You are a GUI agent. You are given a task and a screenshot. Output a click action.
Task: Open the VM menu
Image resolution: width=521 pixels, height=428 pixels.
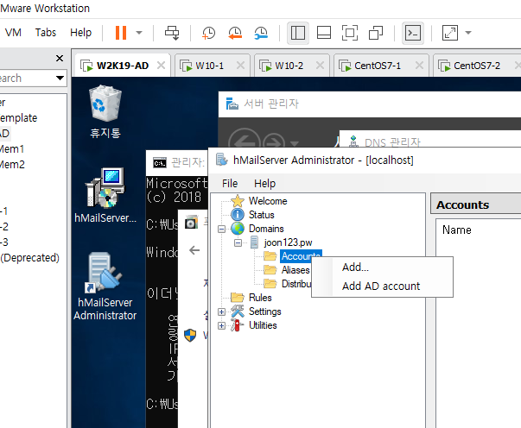tap(13, 33)
